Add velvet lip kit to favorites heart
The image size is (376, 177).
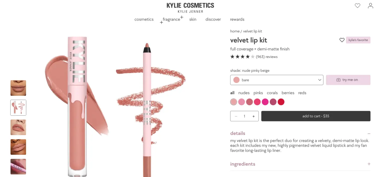click(342, 40)
